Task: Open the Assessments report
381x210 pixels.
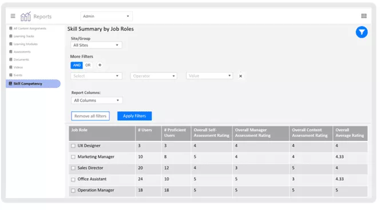Action: [22, 52]
